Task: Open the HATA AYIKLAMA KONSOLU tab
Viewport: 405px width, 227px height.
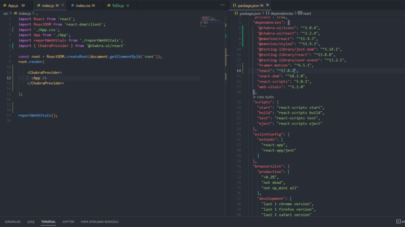Action: point(100,222)
